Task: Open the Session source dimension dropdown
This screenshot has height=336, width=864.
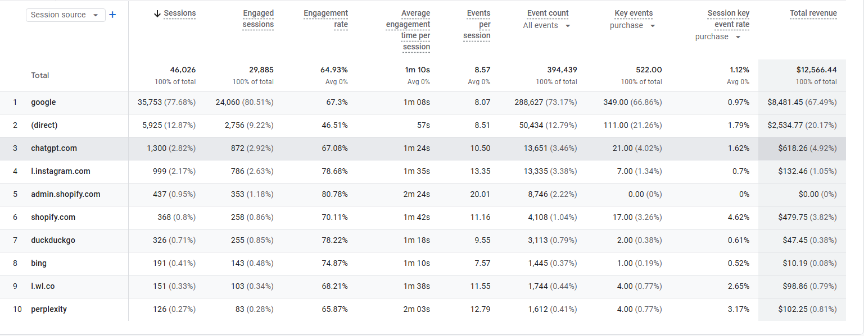Action: tap(65, 15)
